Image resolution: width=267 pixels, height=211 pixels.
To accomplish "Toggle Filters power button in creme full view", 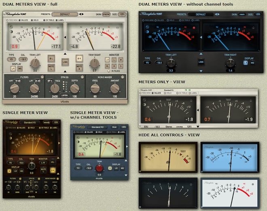I will coord(42,77).
